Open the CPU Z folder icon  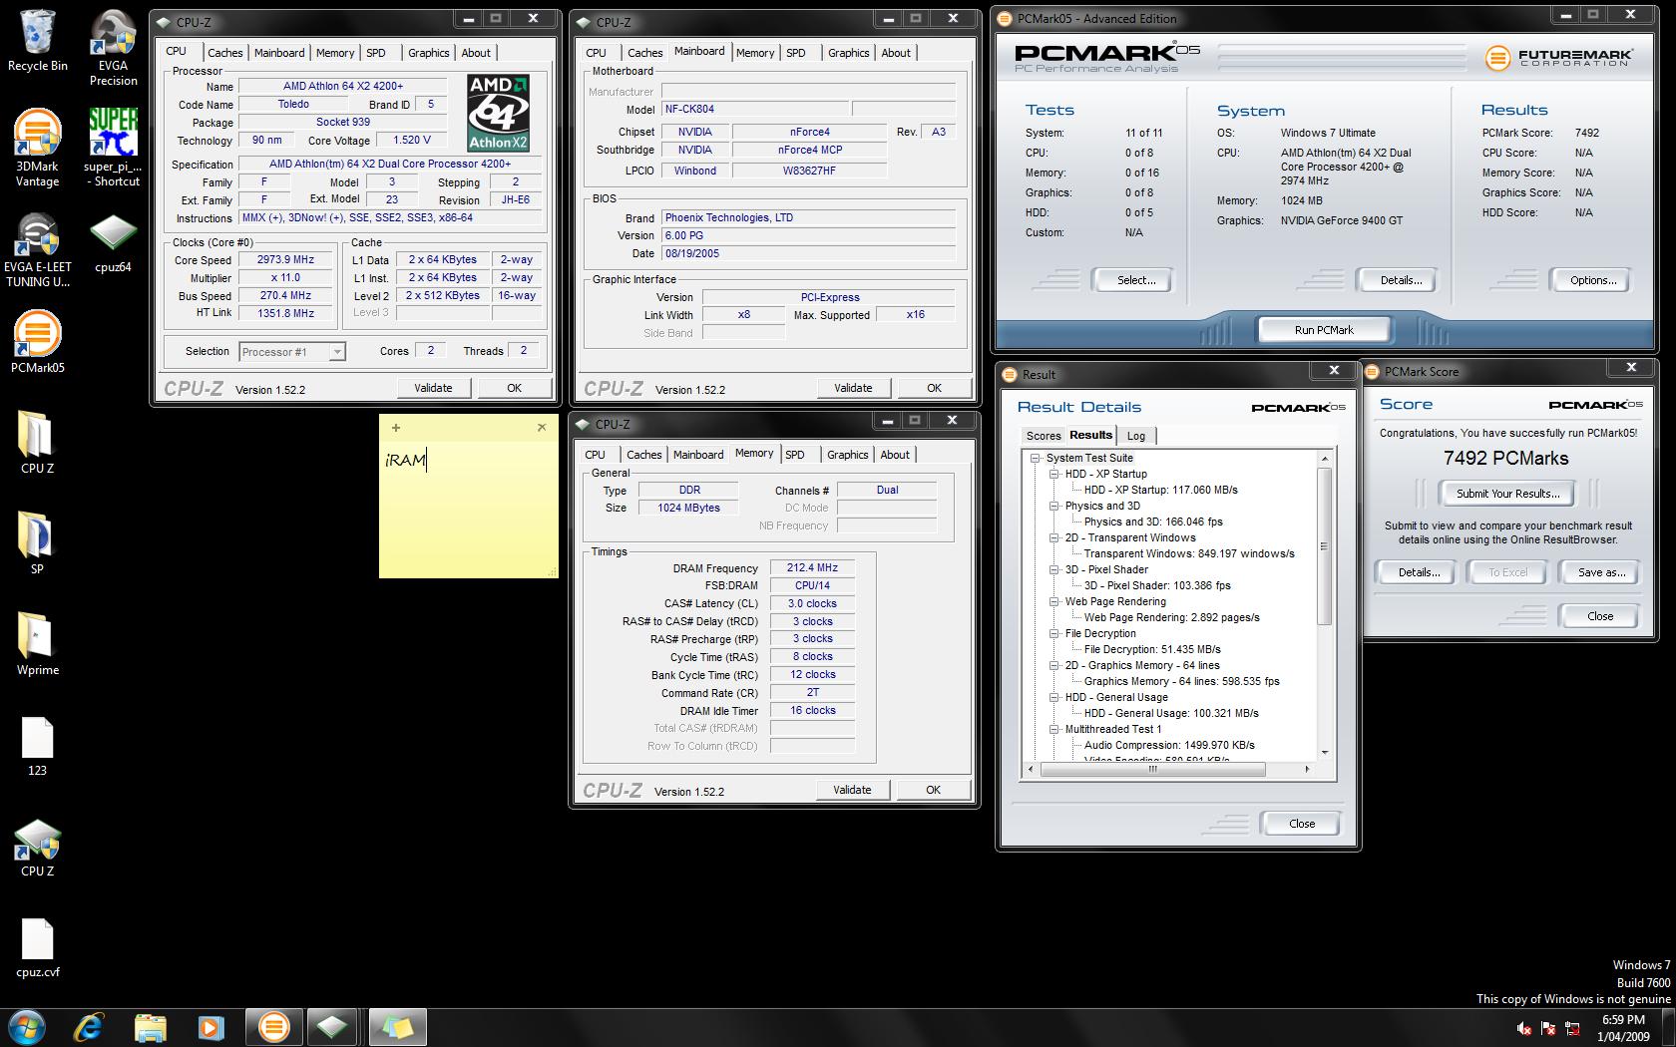click(37, 442)
